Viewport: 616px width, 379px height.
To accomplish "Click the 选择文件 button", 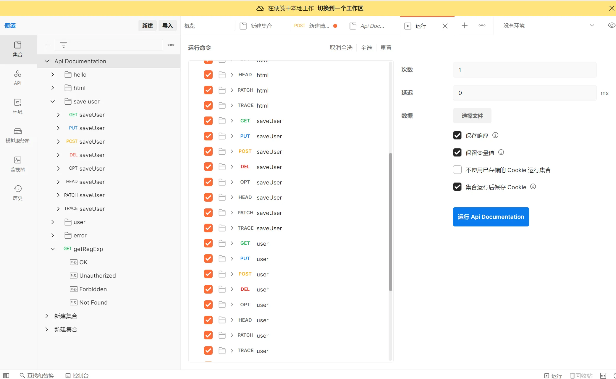I will pos(472,116).
